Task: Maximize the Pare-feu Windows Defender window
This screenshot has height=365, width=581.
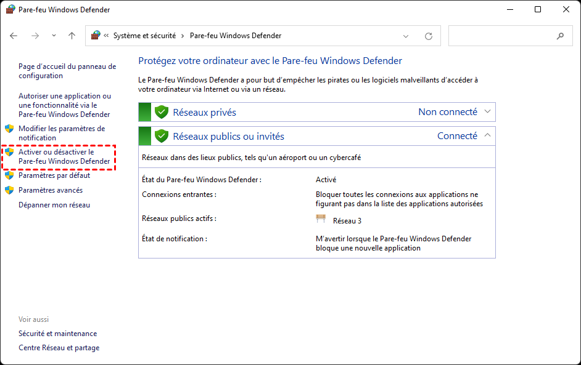Action: point(538,10)
